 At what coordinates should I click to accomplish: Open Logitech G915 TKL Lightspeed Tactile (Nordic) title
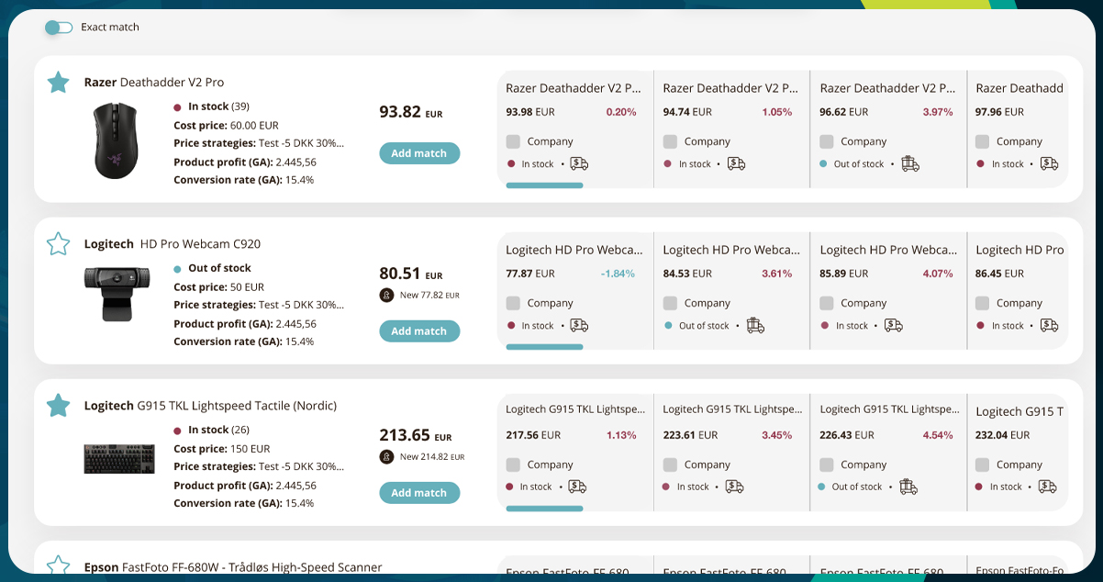[210, 406]
